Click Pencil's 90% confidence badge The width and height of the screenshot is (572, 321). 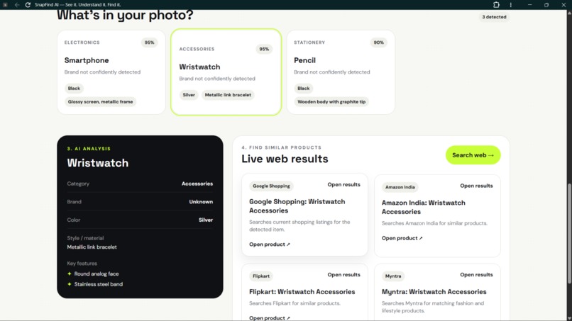pos(378,43)
